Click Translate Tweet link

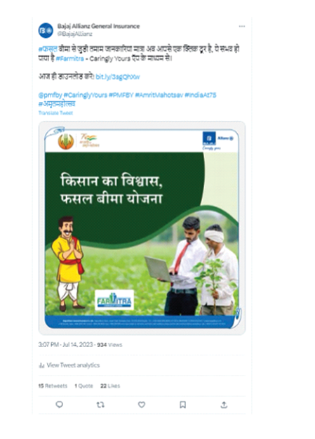coord(55,113)
